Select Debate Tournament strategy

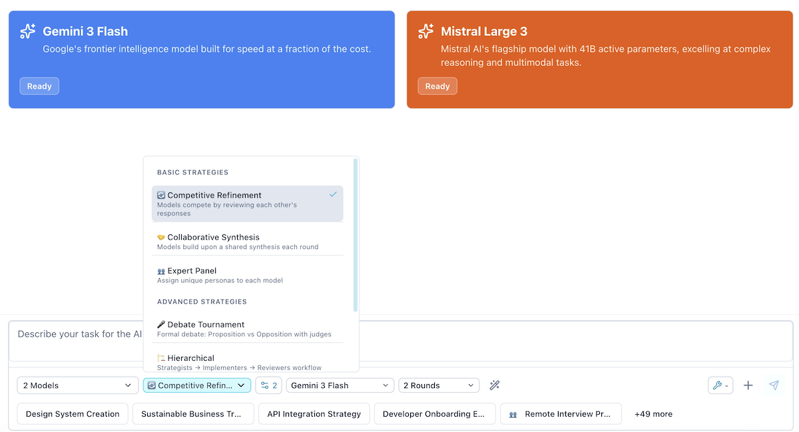(x=248, y=329)
